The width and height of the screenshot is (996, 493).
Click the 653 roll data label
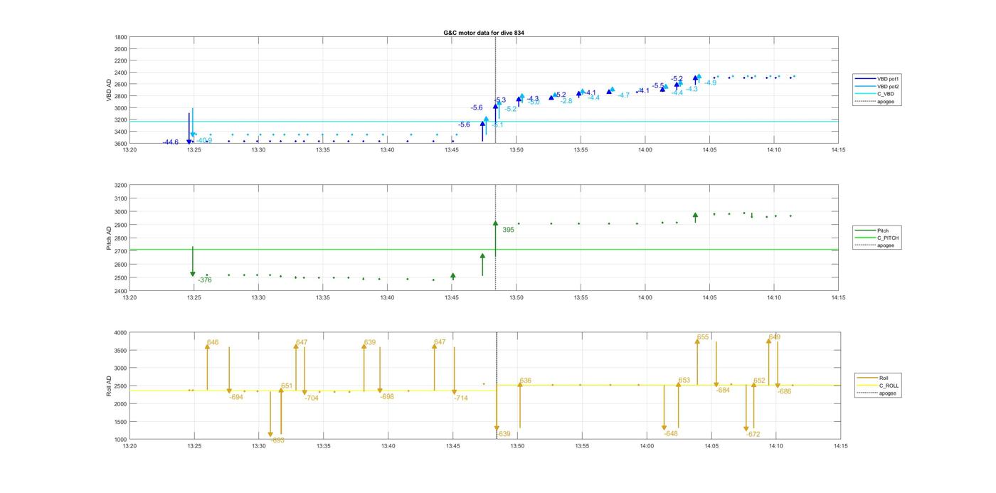[x=684, y=381]
